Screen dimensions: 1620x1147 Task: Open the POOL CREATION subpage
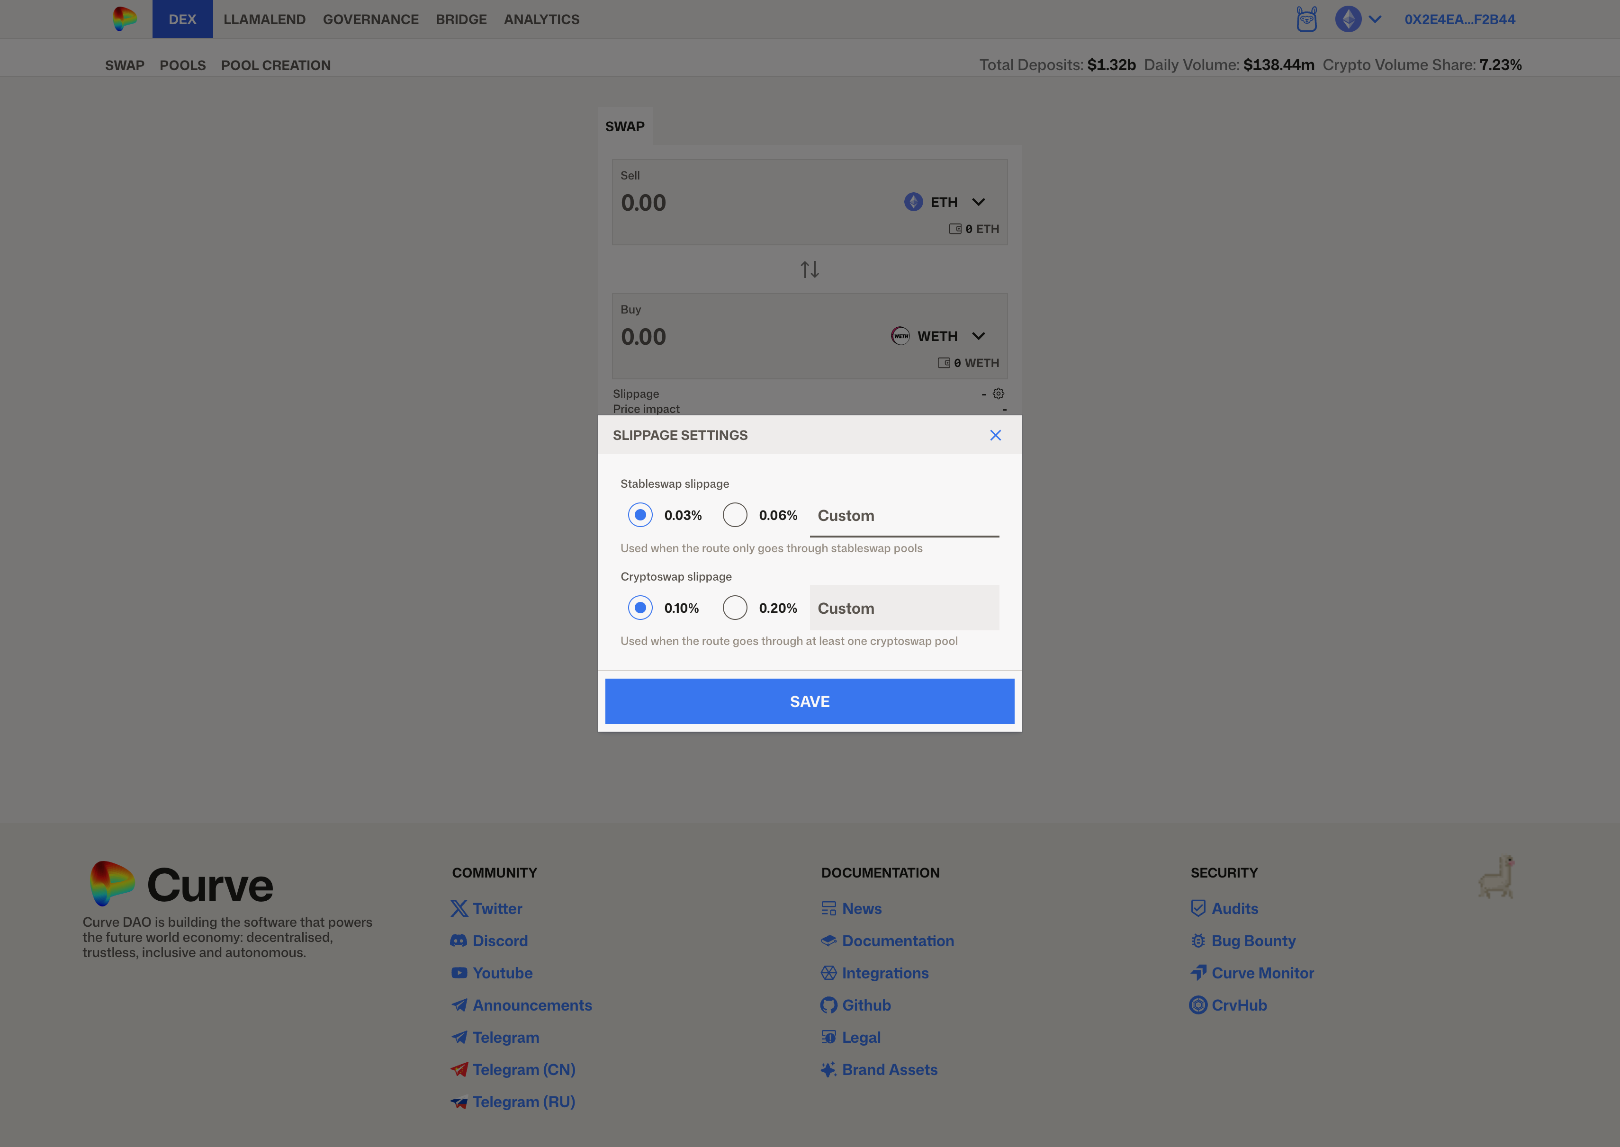click(x=276, y=65)
